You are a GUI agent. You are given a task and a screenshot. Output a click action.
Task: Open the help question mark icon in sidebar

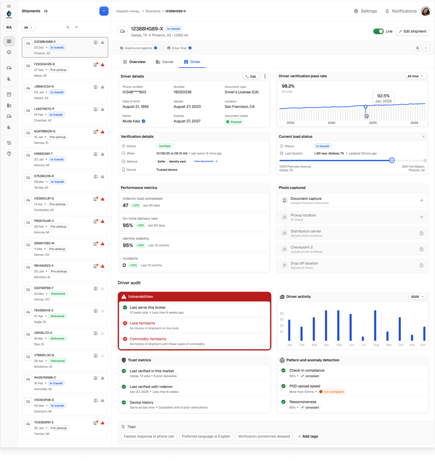point(9,154)
